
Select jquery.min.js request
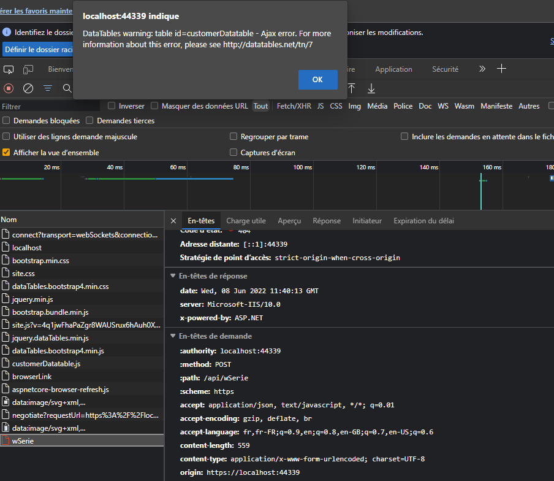tap(82, 299)
